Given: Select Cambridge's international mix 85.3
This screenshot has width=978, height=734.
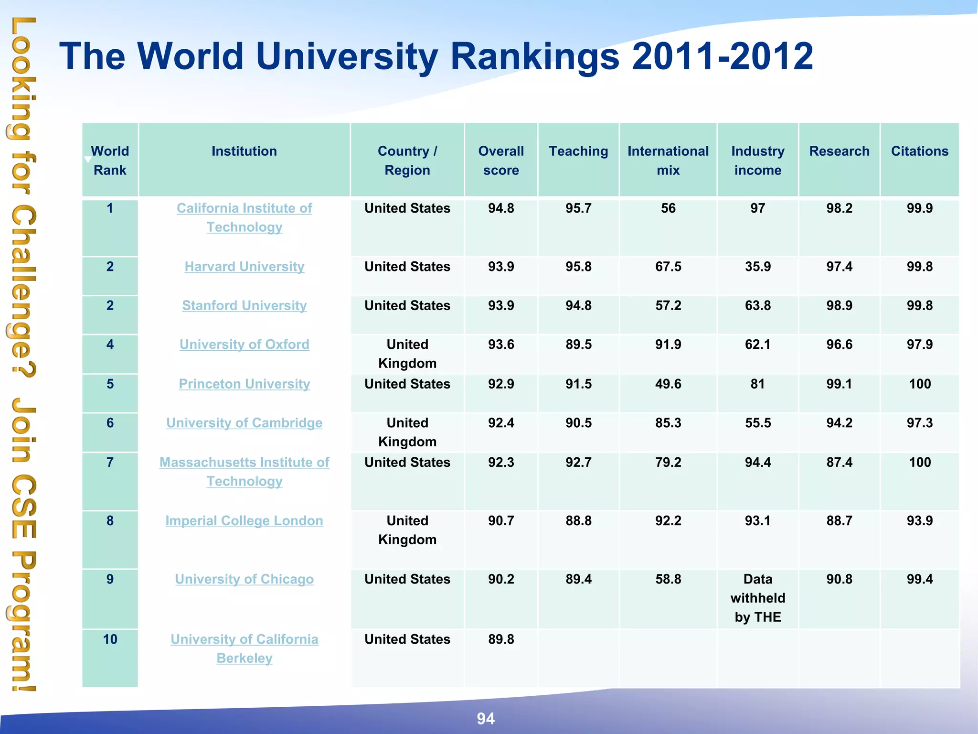Looking at the screenshot, I should pos(668,423).
